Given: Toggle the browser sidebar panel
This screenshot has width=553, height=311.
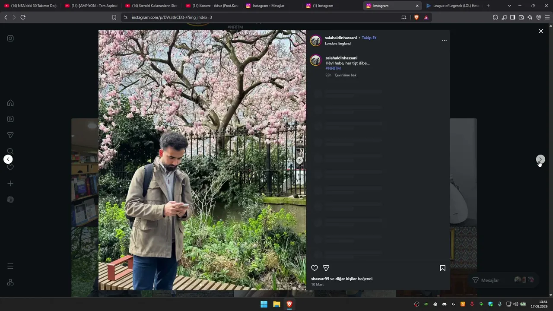Looking at the screenshot, I should point(512,17).
